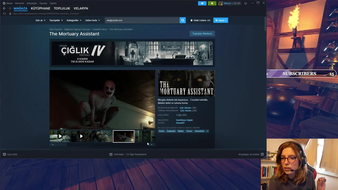Reload the store page
338x190 pixels.
point(4,13)
